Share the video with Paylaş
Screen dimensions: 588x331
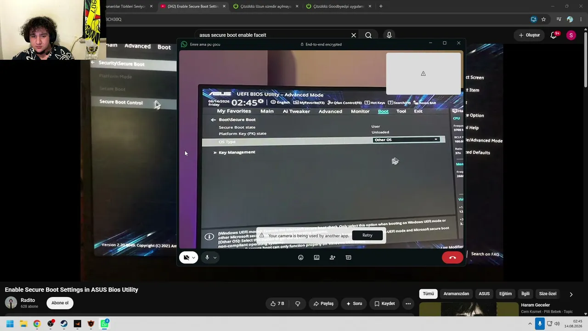[323, 303]
